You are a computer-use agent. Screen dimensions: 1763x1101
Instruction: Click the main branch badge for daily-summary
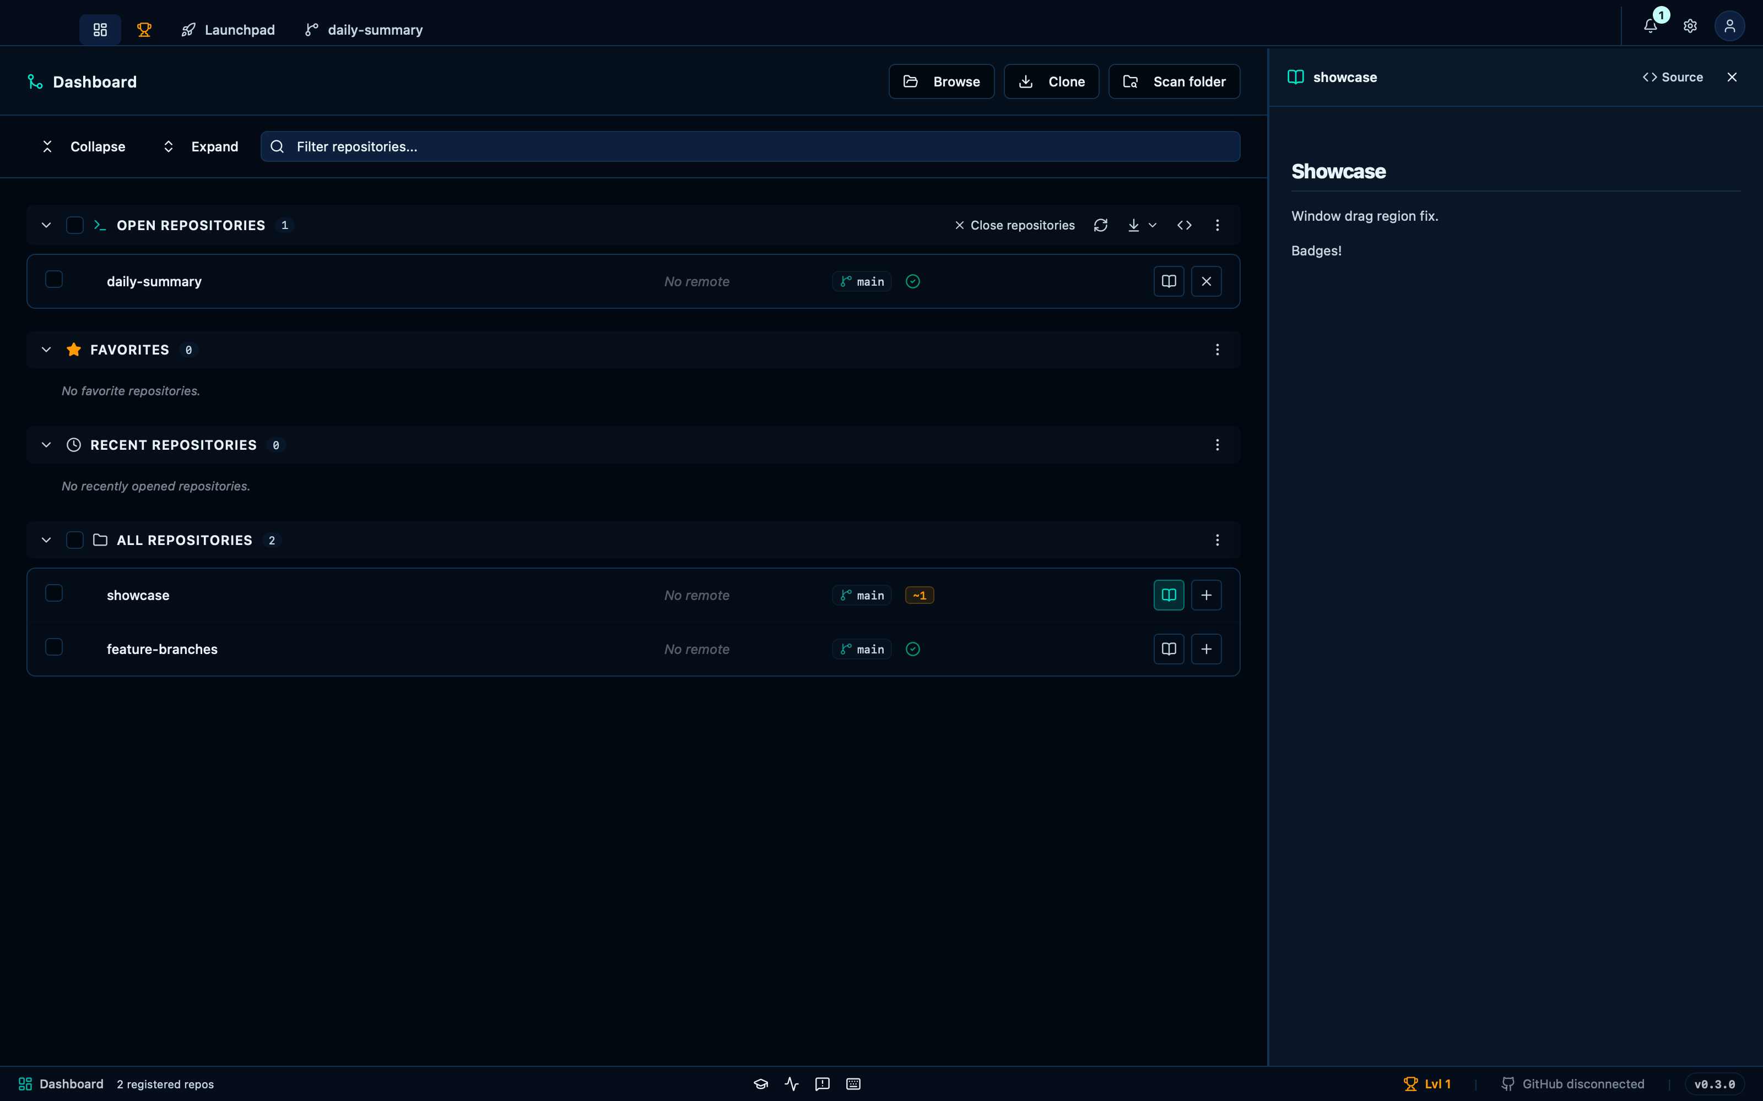[x=862, y=282]
